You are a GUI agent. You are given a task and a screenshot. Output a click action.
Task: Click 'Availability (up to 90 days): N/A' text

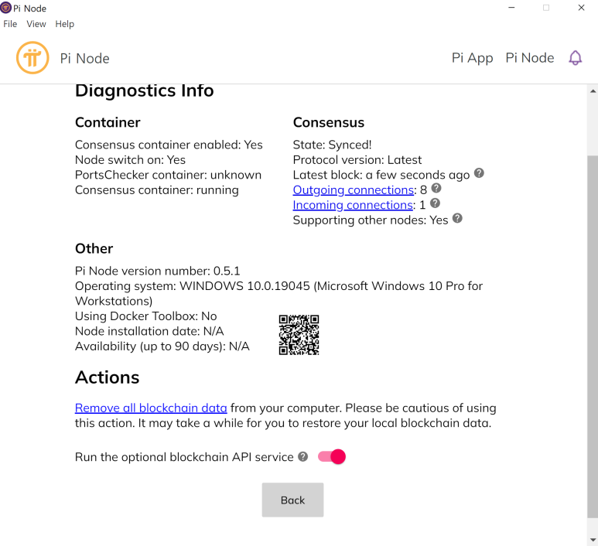tap(162, 346)
